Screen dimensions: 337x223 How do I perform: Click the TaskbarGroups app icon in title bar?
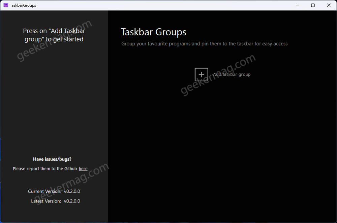pyautogui.click(x=6, y=5)
